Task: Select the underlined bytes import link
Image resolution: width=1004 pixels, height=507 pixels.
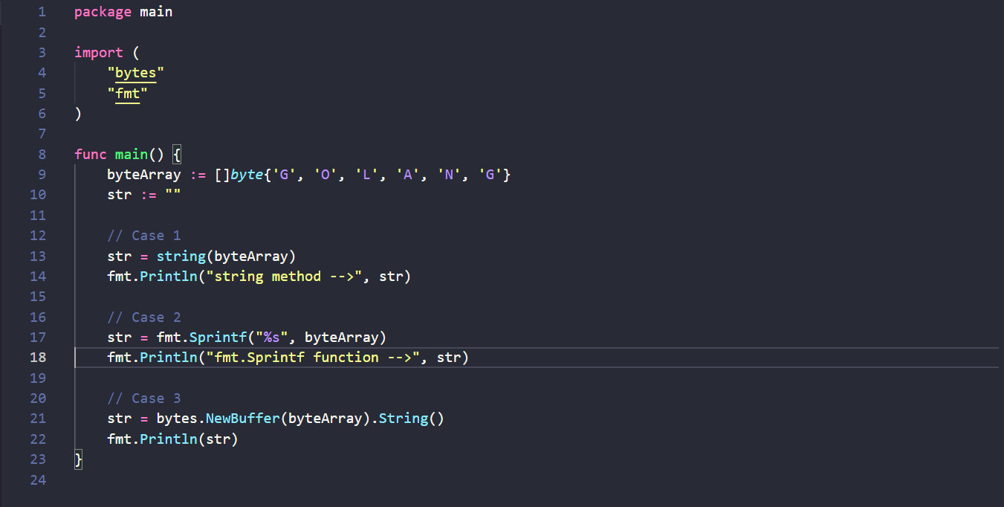Action: [x=135, y=72]
